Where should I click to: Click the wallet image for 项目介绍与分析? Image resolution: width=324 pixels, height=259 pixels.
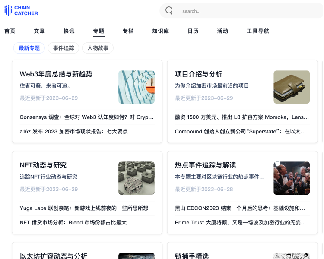click(x=292, y=87)
